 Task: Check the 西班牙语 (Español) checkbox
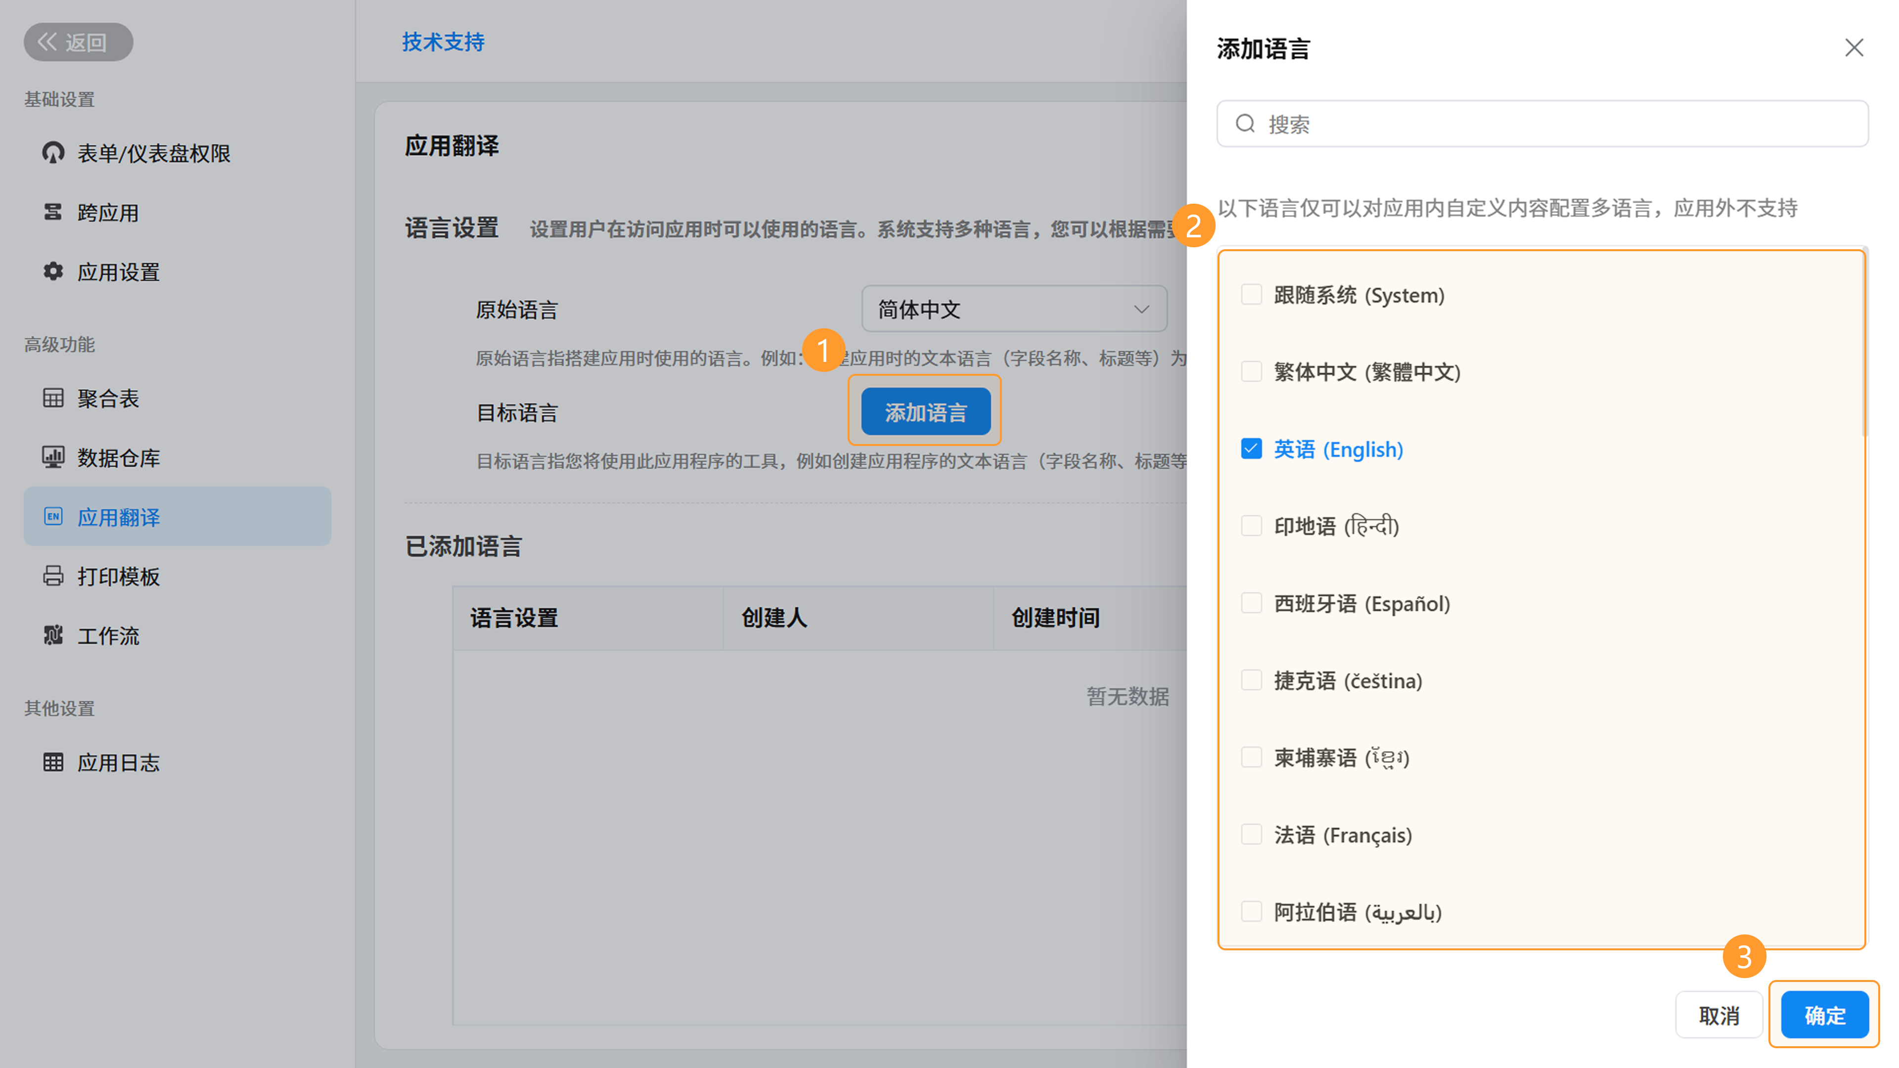pos(1251,603)
